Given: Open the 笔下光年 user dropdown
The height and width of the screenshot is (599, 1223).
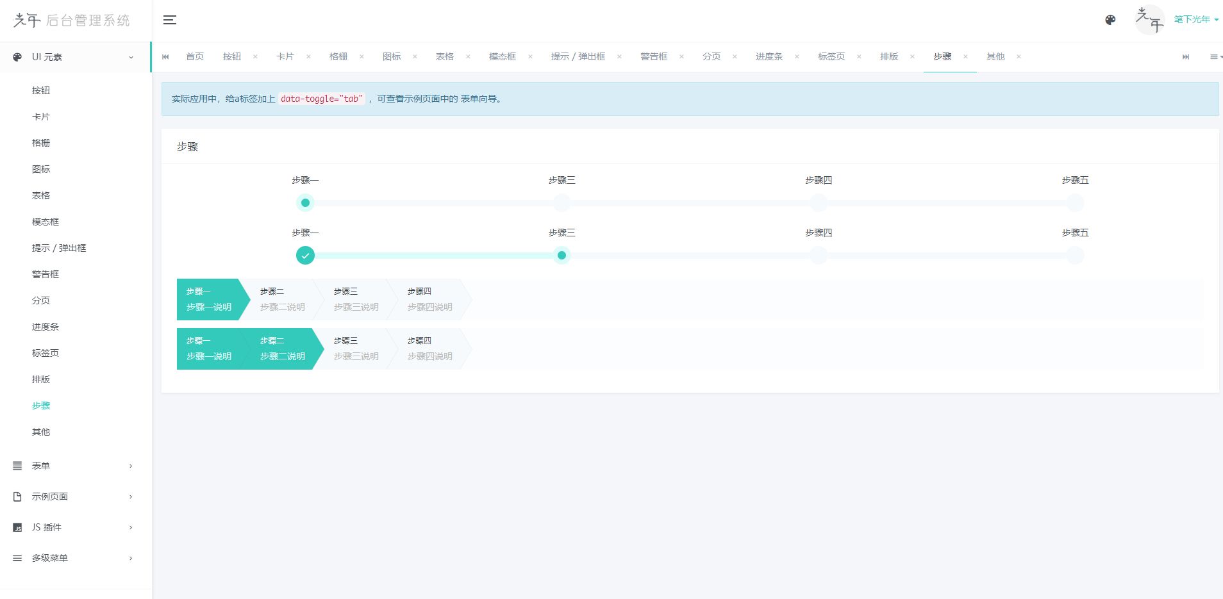Looking at the screenshot, I should click(x=1196, y=20).
